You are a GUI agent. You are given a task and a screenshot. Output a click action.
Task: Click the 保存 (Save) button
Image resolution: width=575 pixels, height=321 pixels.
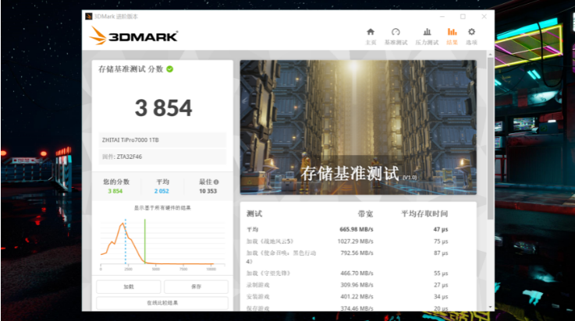196,287
